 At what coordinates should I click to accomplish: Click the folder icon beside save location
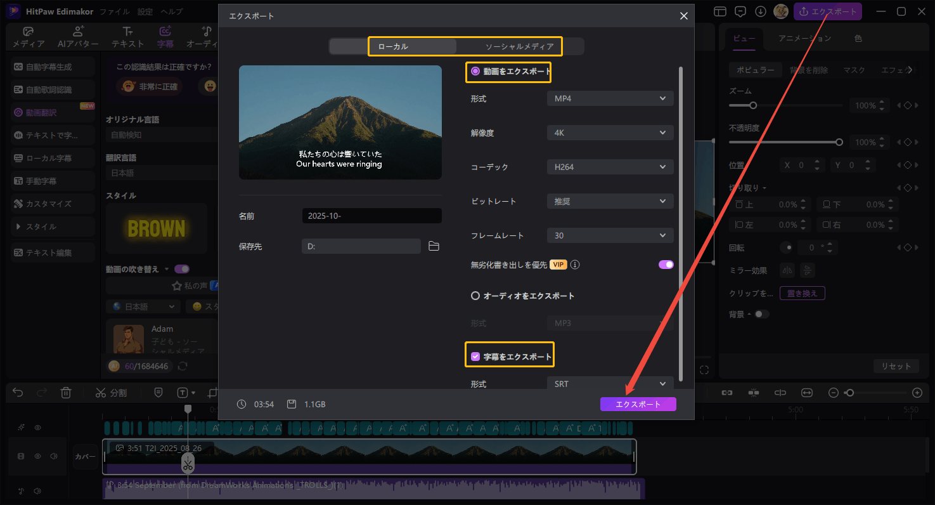pos(434,246)
